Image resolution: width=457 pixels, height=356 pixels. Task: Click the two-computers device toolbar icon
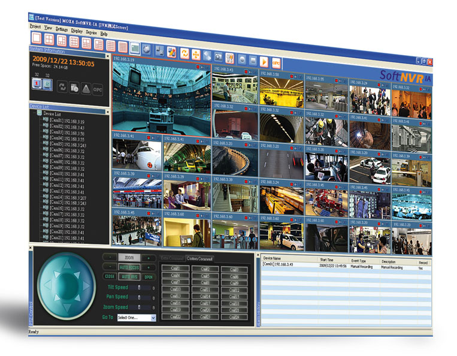(x=160, y=51)
